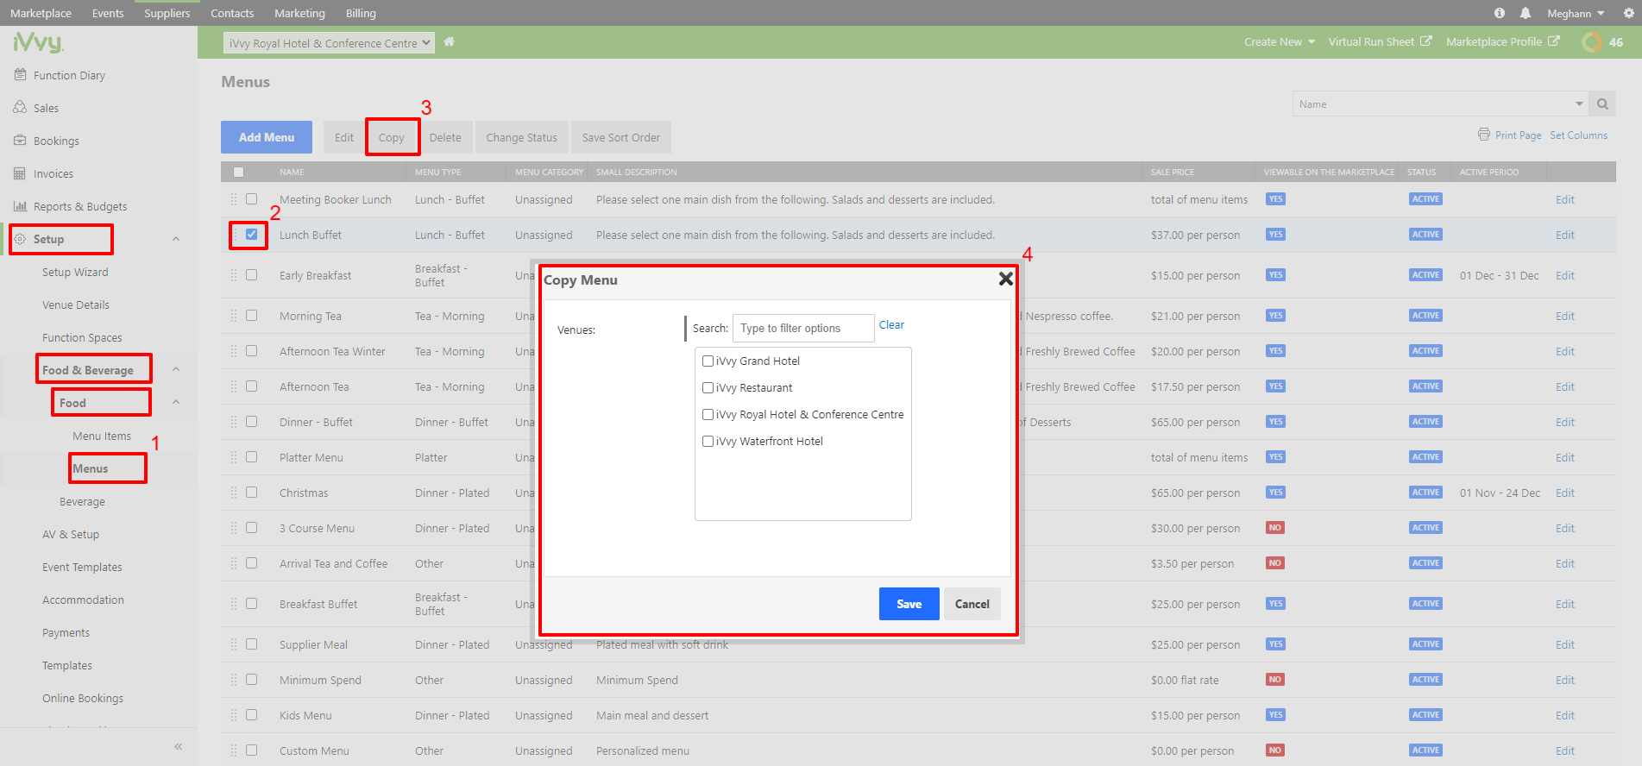Click the Change Status button
1642x766 pixels.
521,137
